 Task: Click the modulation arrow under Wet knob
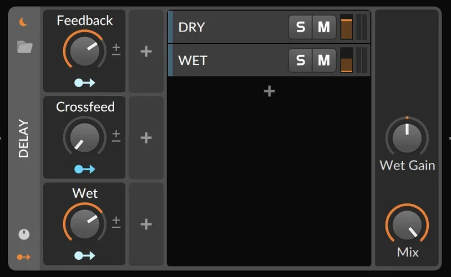tap(85, 255)
